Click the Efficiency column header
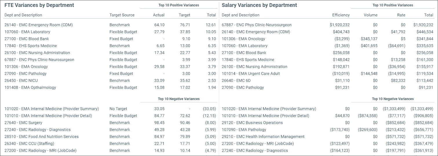438x156 pixels. point(341,15)
